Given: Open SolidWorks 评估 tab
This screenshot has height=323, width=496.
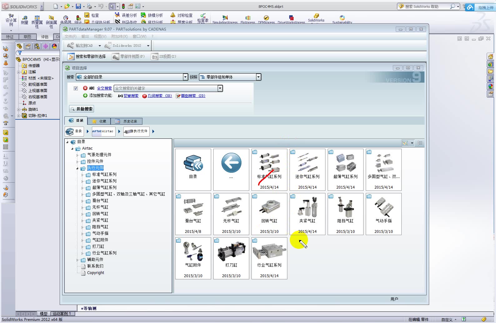Looking at the screenshot, I should pyautogui.click(x=45, y=37).
